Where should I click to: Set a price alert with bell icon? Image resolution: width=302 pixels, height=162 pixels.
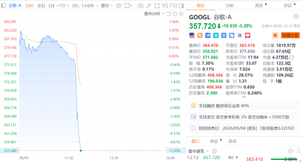(x=275, y=35)
